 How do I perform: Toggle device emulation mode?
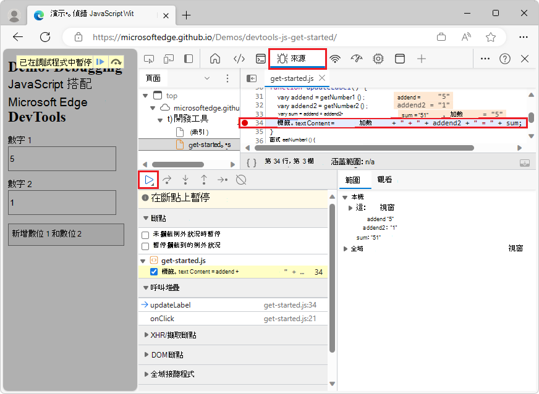(168, 58)
